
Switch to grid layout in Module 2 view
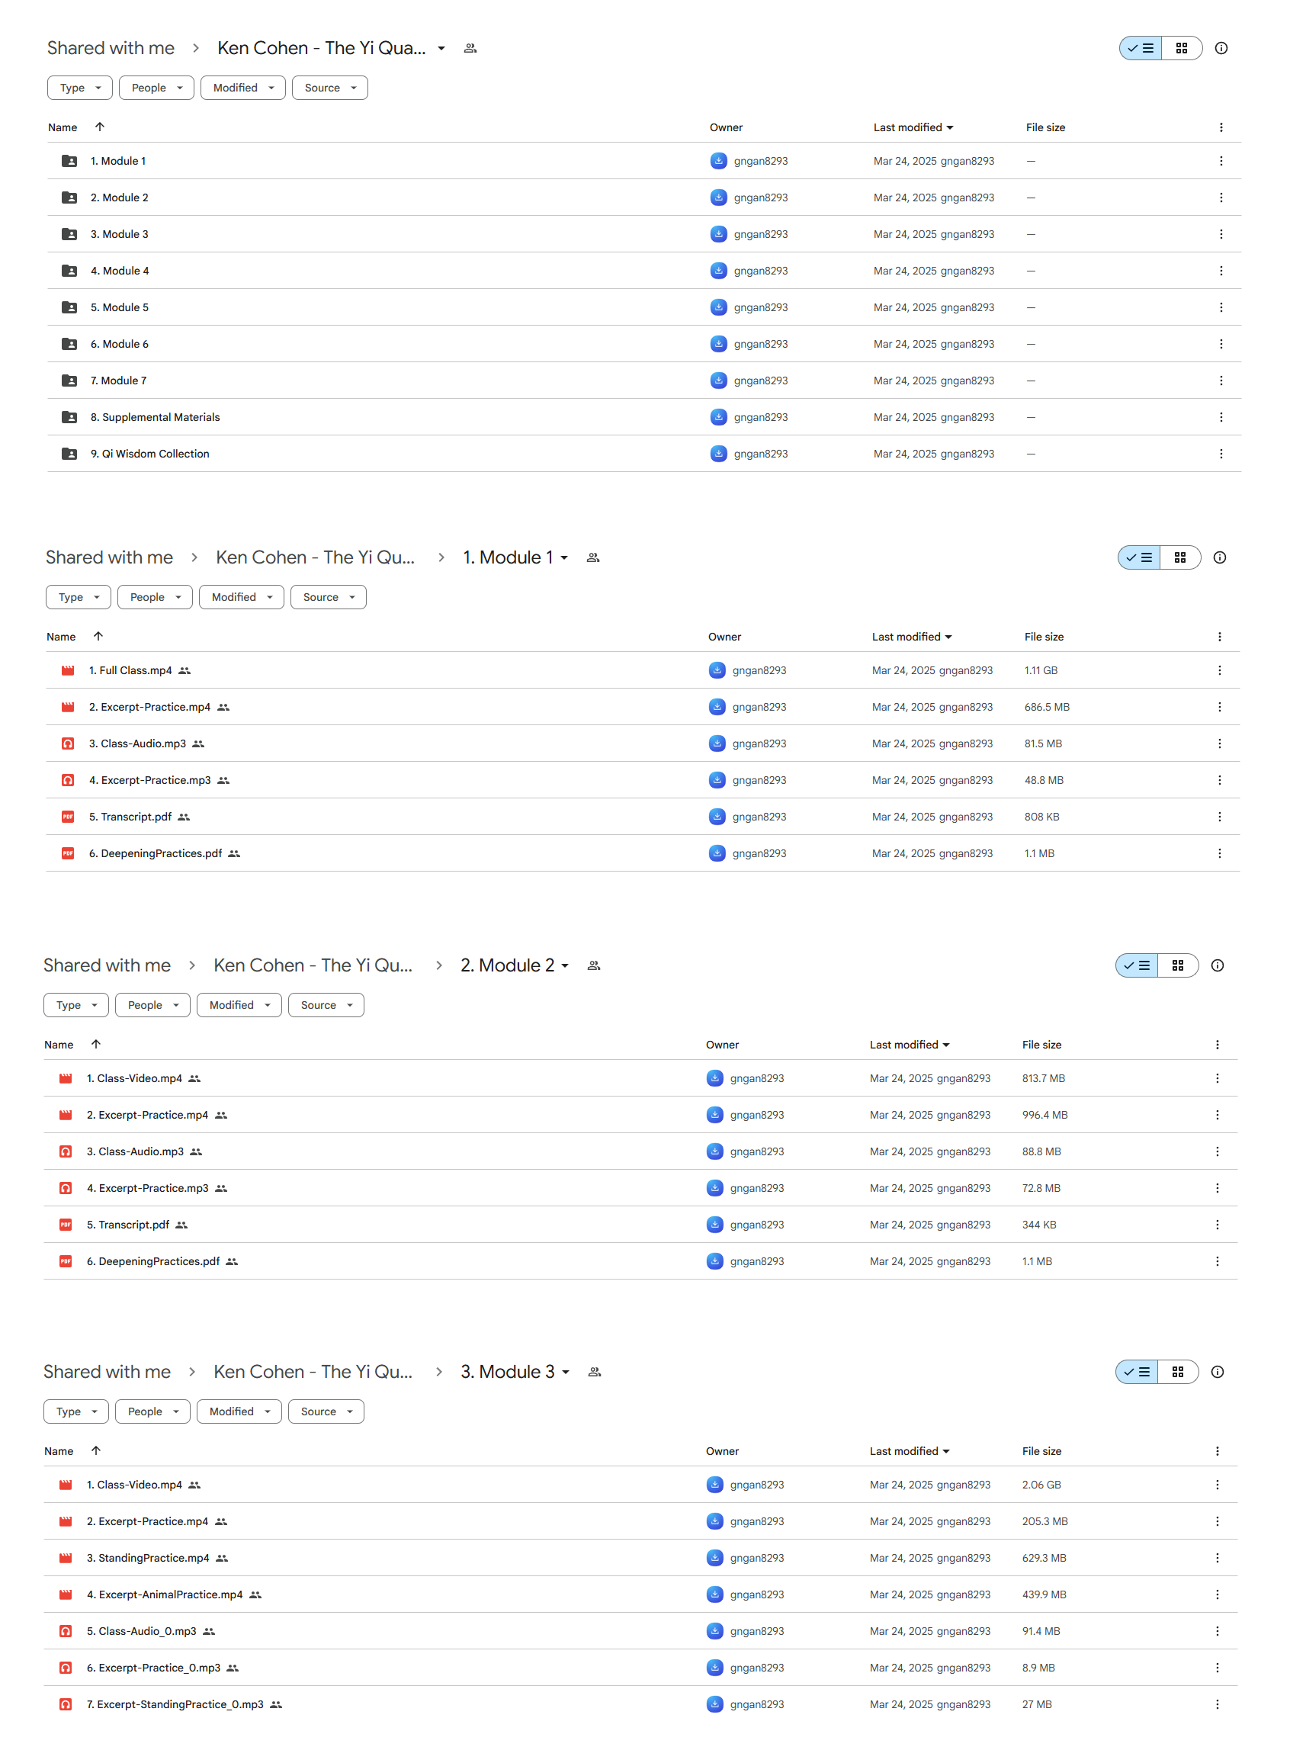pos(1178,966)
